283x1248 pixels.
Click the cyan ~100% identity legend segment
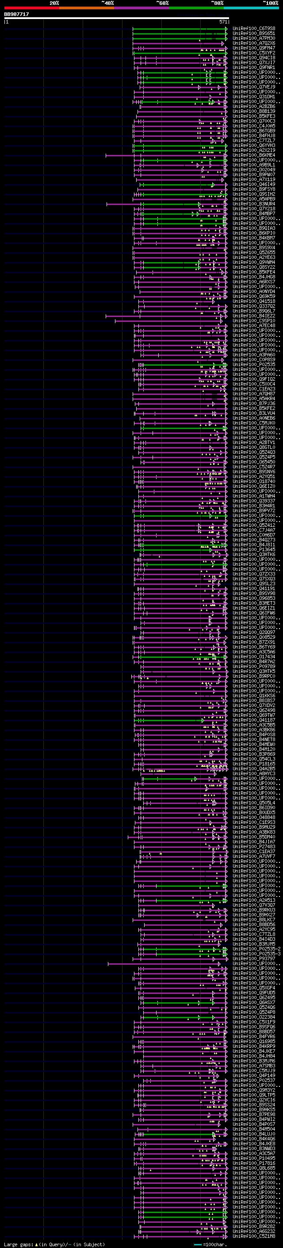pyautogui.click(x=251, y=8)
